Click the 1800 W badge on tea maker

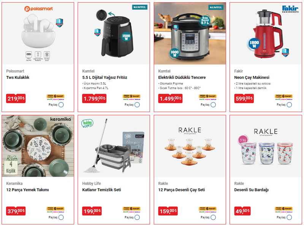[254, 44]
